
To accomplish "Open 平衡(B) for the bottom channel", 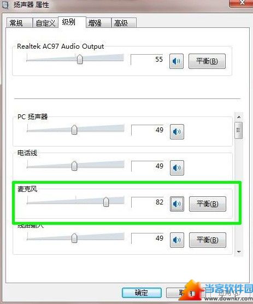I will (x=208, y=240).
